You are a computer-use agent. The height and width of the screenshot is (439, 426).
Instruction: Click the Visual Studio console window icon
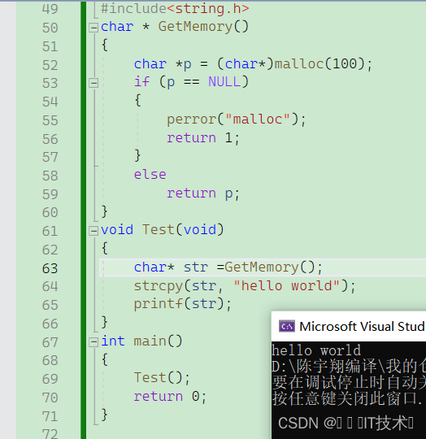click(x=287, y=326)
